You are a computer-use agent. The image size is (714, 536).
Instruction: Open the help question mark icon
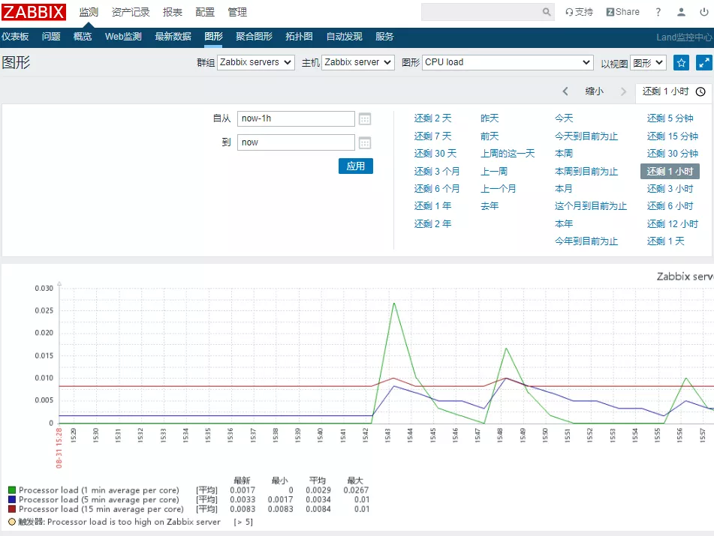point(658,12)
